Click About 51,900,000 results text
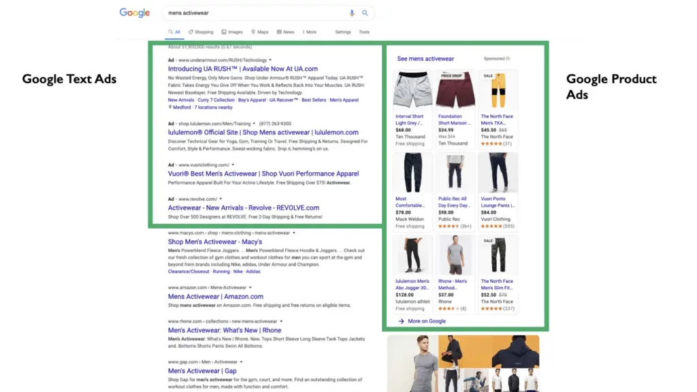This screenshot has height=392, width=697. 210,47
